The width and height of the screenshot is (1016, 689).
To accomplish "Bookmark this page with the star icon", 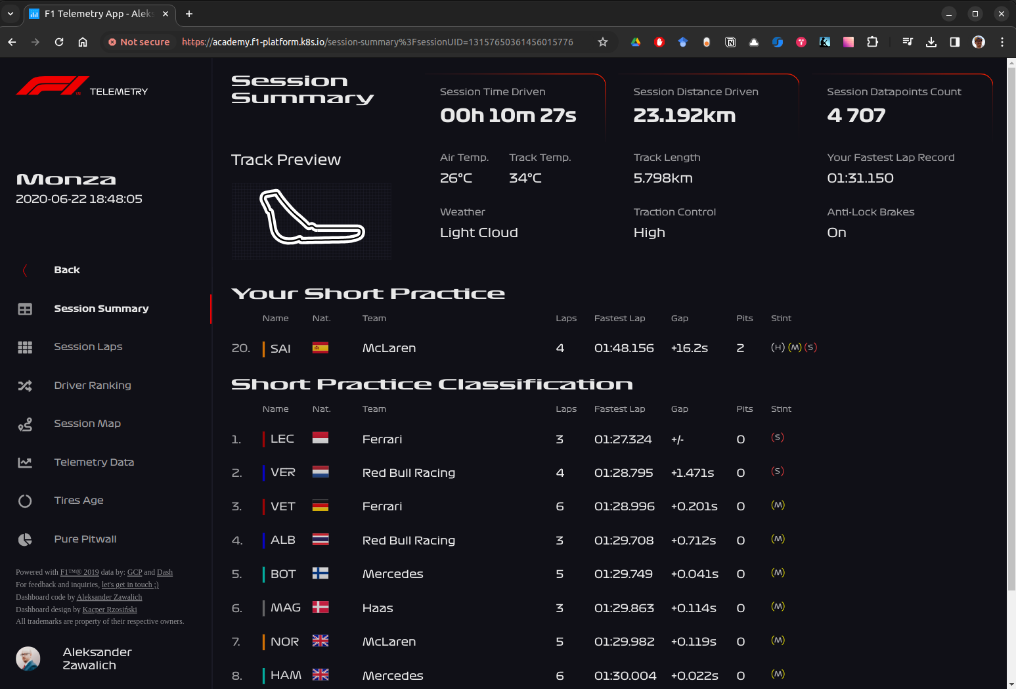I will pyautogui.click(x=603, y=42).
